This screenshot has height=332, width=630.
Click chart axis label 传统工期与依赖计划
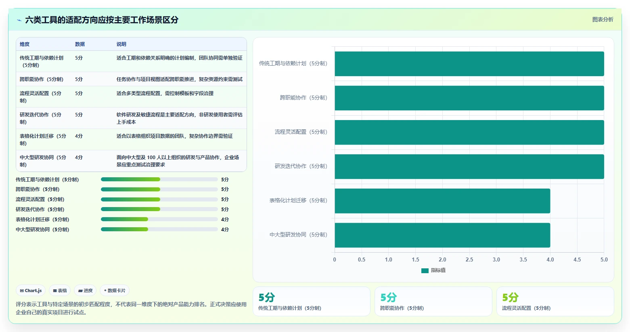[293, 64]
